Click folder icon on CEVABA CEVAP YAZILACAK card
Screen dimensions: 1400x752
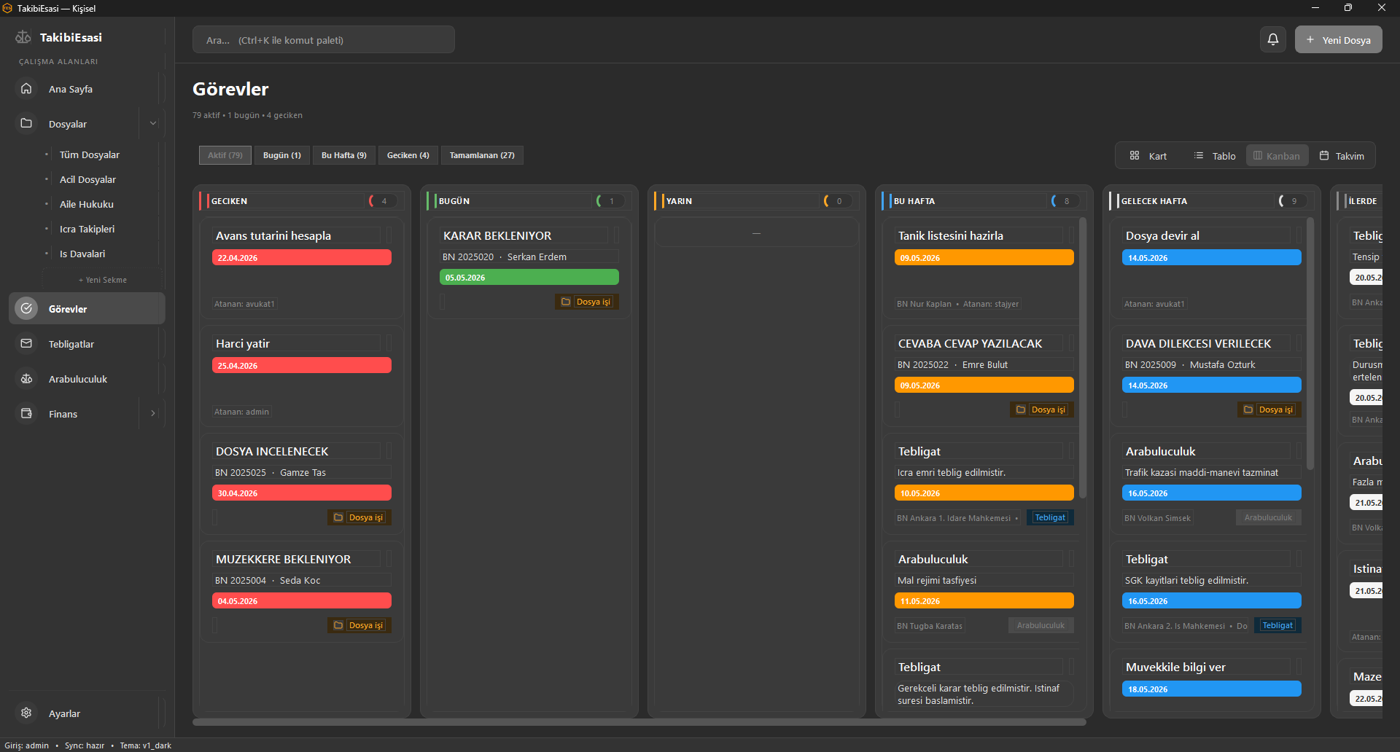(1021, 410)
